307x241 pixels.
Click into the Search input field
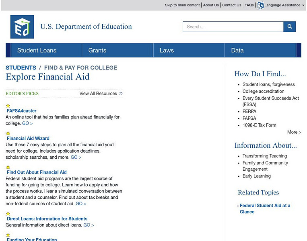233,27
